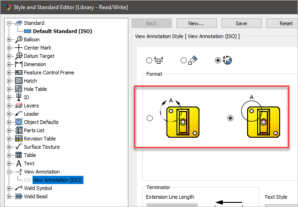Click the Parts List icon
Viewport: 298px width, 207px height.
click(x=19, y=130)
